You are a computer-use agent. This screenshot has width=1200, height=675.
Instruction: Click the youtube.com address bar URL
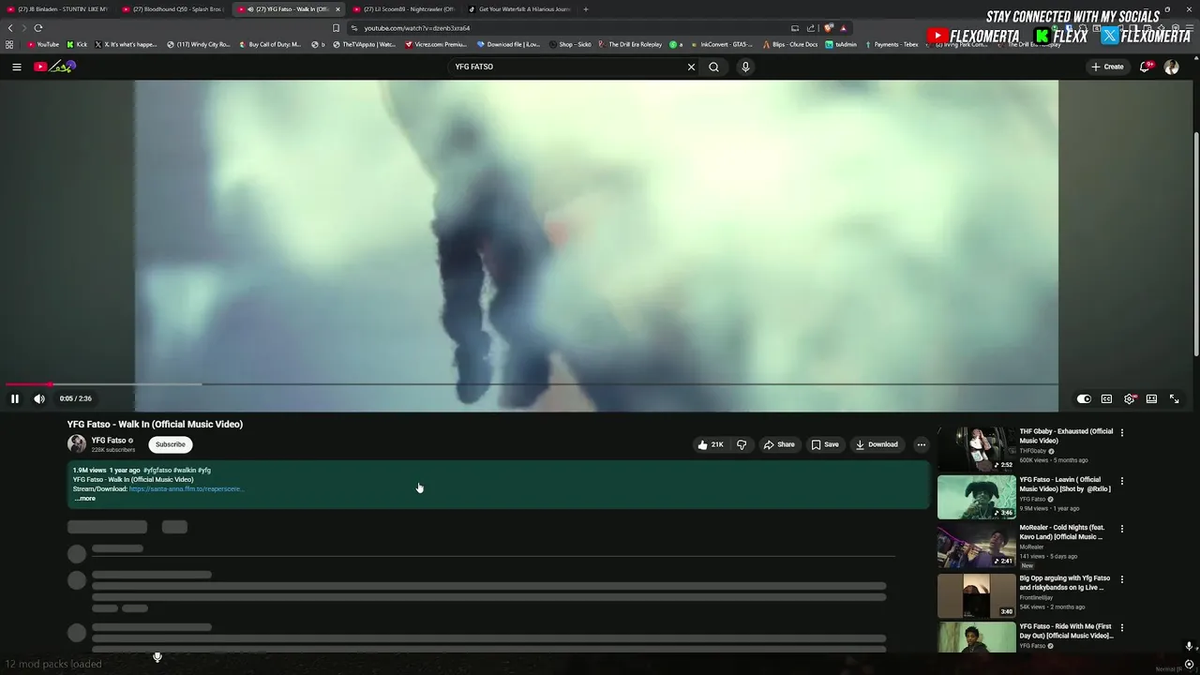point(417,28)
